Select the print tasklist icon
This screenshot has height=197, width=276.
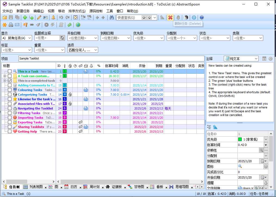click(x=10, y=24)
